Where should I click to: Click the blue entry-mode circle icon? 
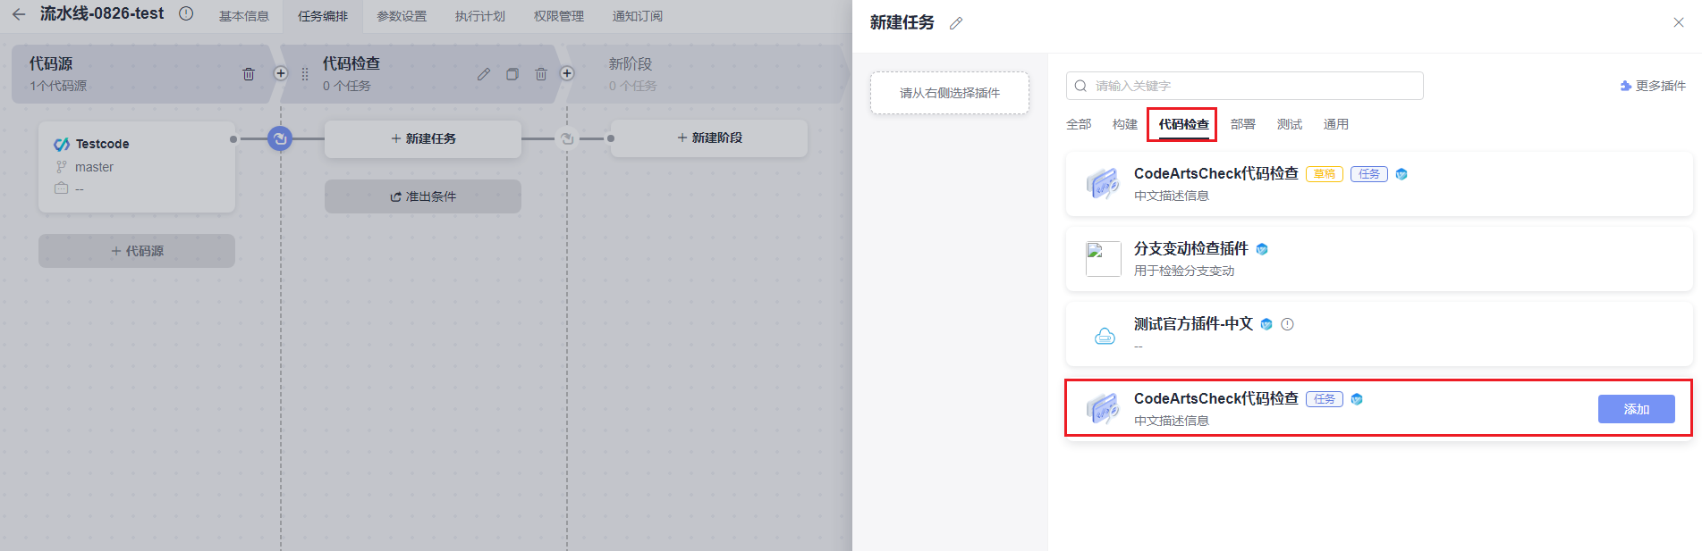coord(280,138)
